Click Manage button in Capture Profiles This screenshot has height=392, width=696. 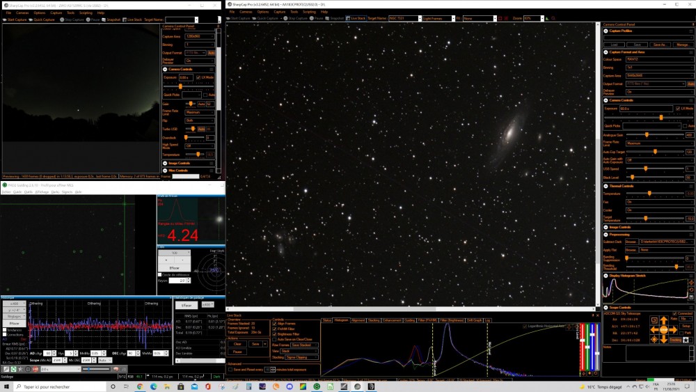(682, 45)
